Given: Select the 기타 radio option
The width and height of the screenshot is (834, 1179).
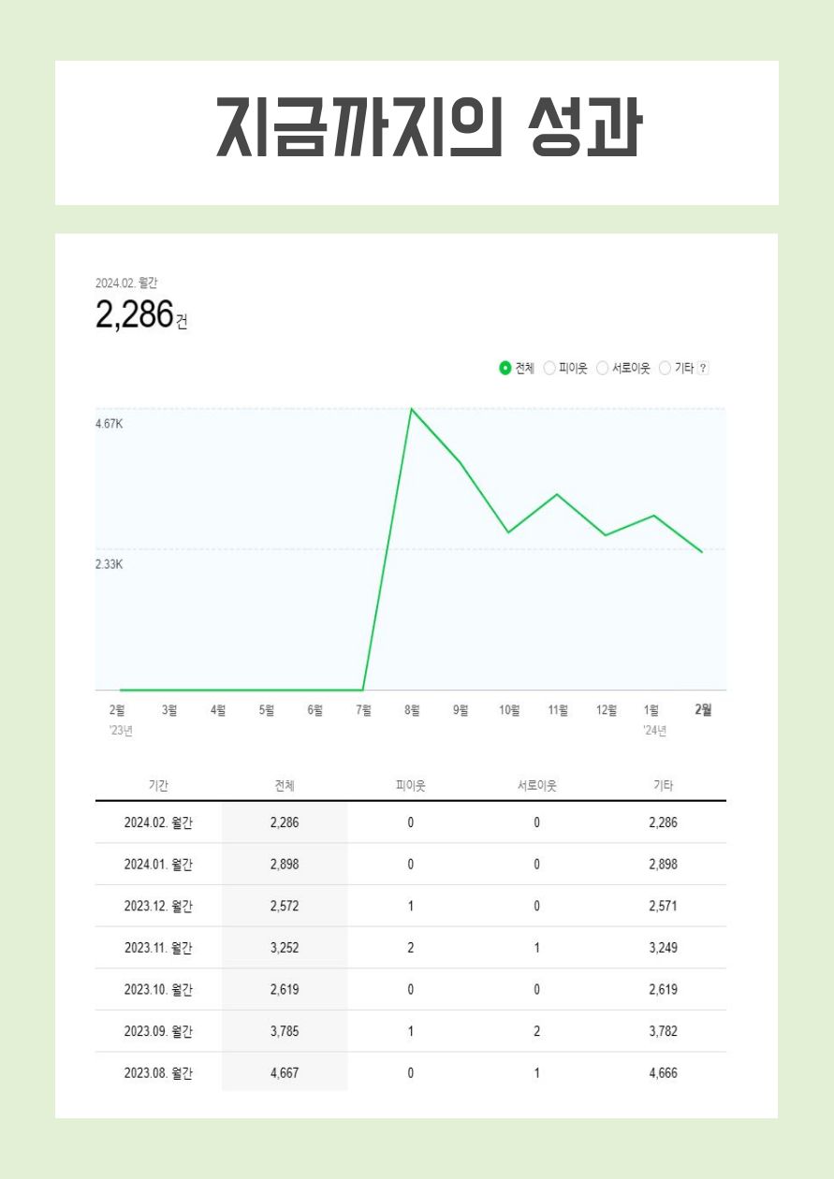Looking at the screenshot, I should point(666,369).
